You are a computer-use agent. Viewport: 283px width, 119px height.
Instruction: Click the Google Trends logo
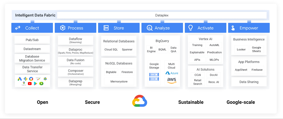pyautogui.click(x=38, y=79)
